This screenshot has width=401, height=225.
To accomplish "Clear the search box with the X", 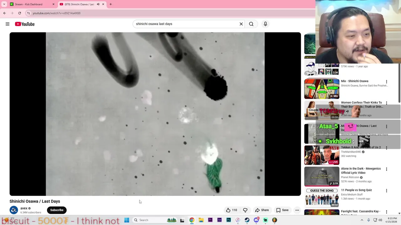I will point(241,24).
